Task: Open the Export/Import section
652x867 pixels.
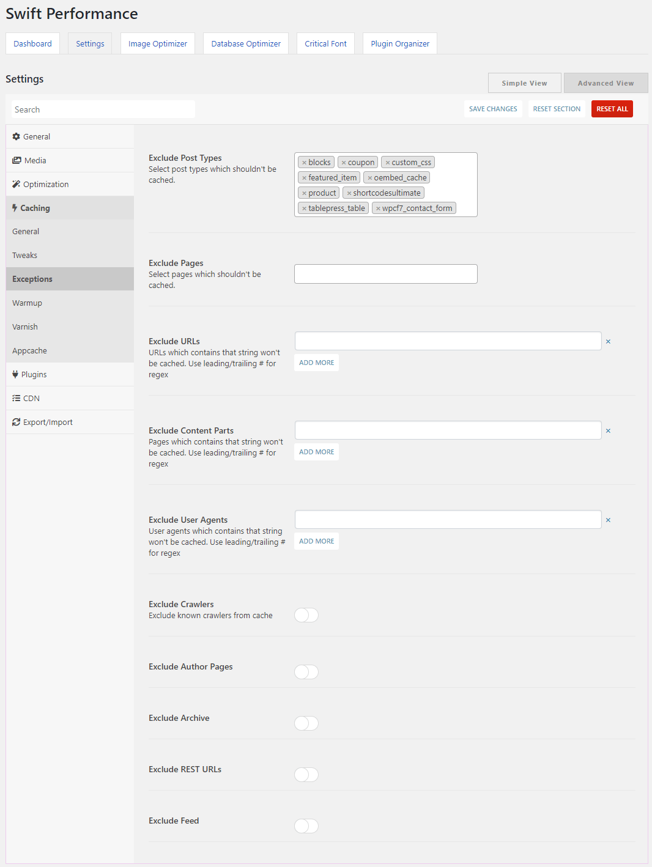Action: click(x=70, y=422)
